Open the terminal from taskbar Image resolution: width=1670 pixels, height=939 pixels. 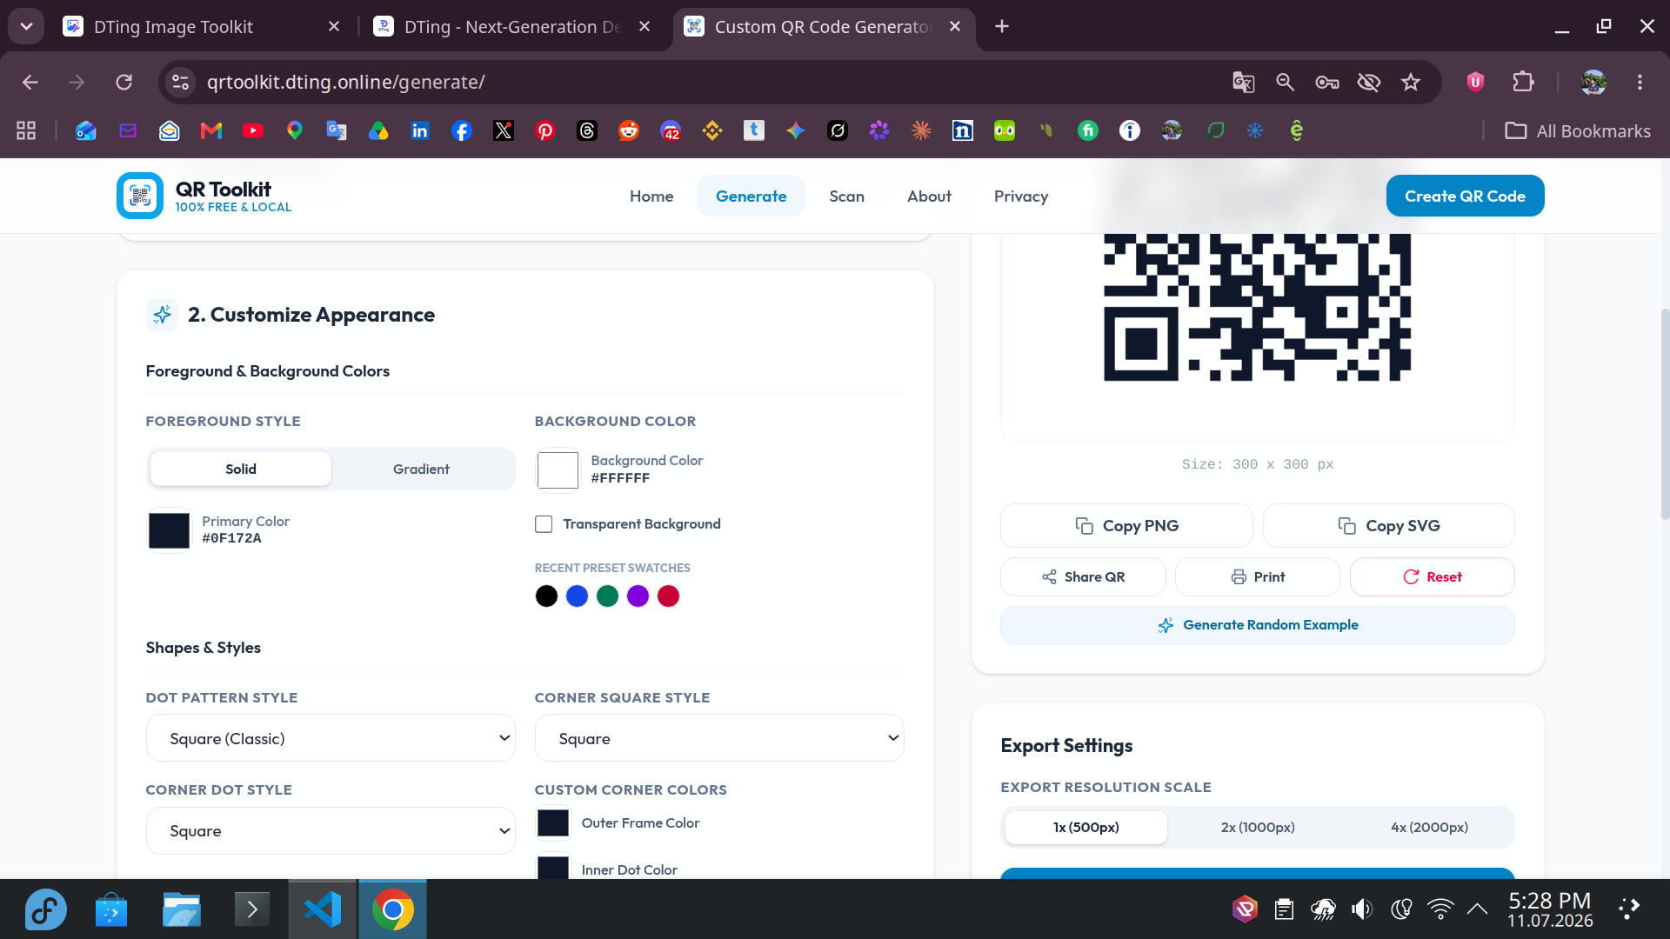(x=252, y=909)
